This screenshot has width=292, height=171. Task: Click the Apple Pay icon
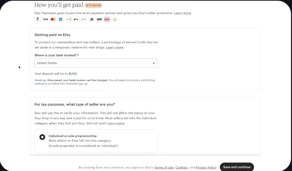pyautogui.click(x=76, y=19)
